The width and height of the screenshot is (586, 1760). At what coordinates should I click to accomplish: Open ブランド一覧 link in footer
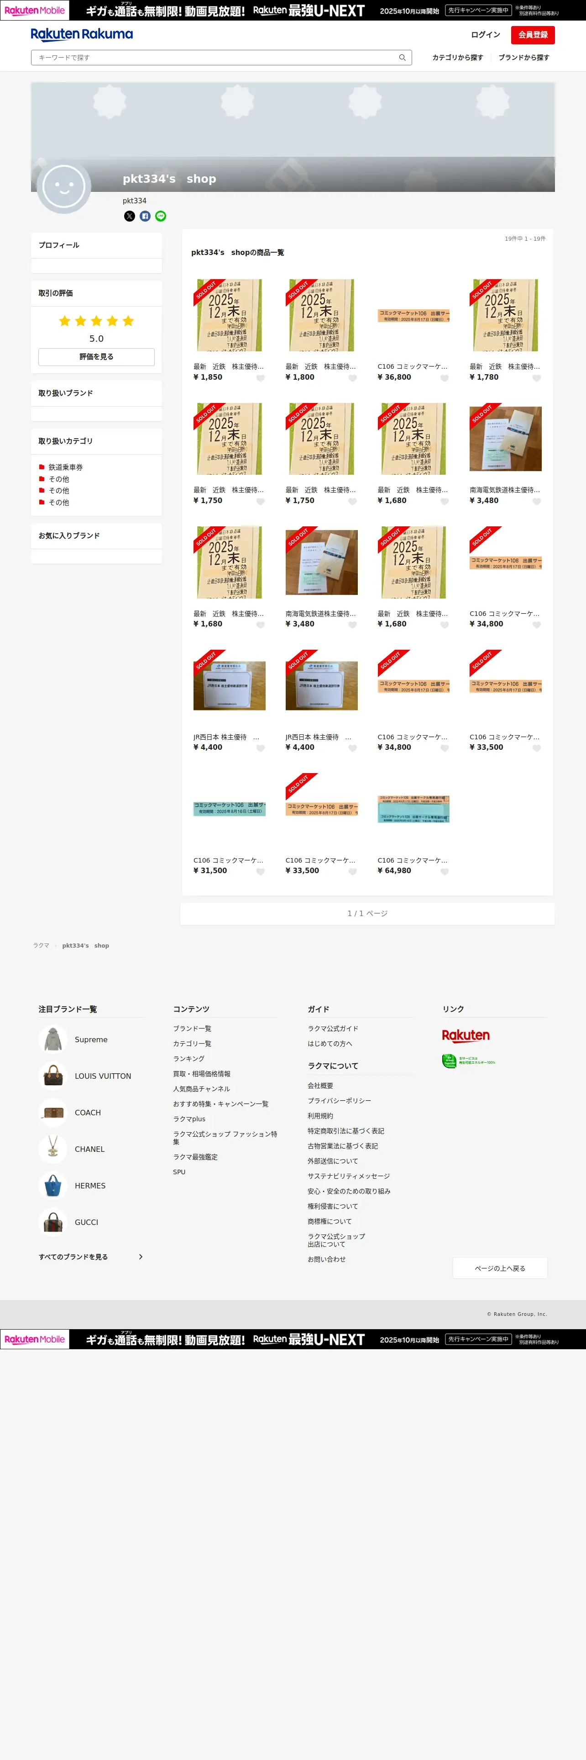(193, 1028)
